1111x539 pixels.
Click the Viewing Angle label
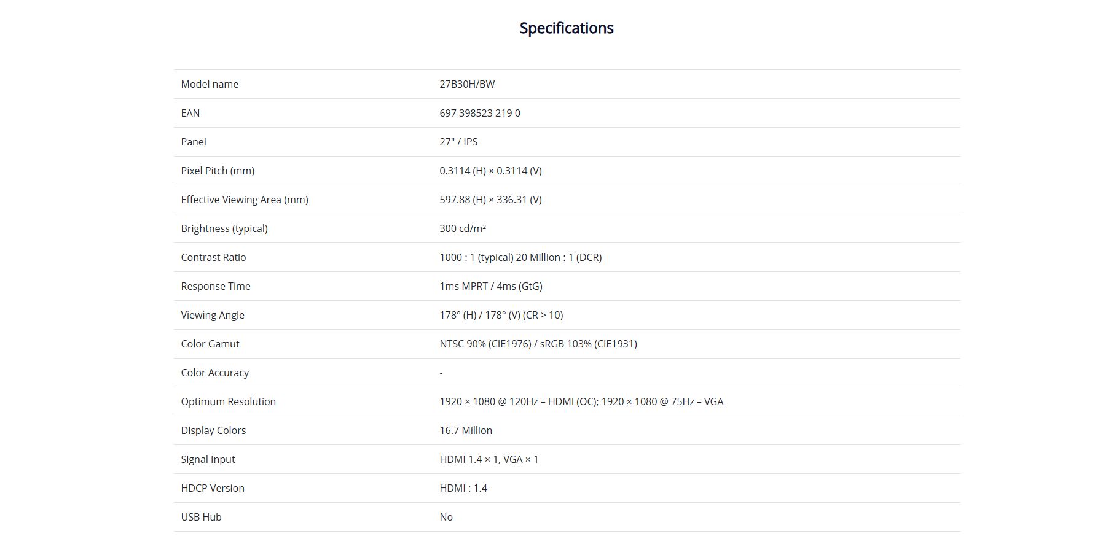[213, 315]
